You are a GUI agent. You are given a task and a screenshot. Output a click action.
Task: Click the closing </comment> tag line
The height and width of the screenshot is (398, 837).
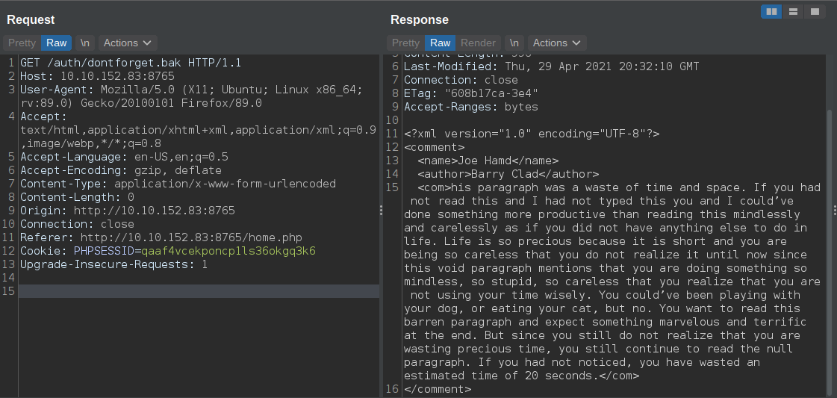tap(438, 389)
